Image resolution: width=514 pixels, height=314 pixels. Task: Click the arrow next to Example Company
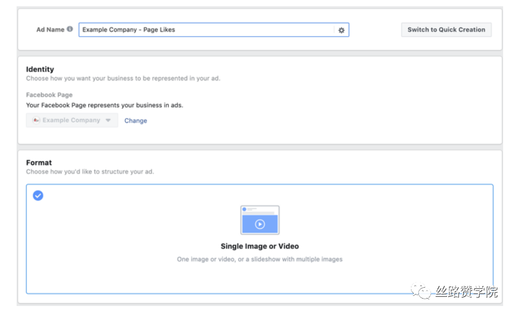pos(108,120)
